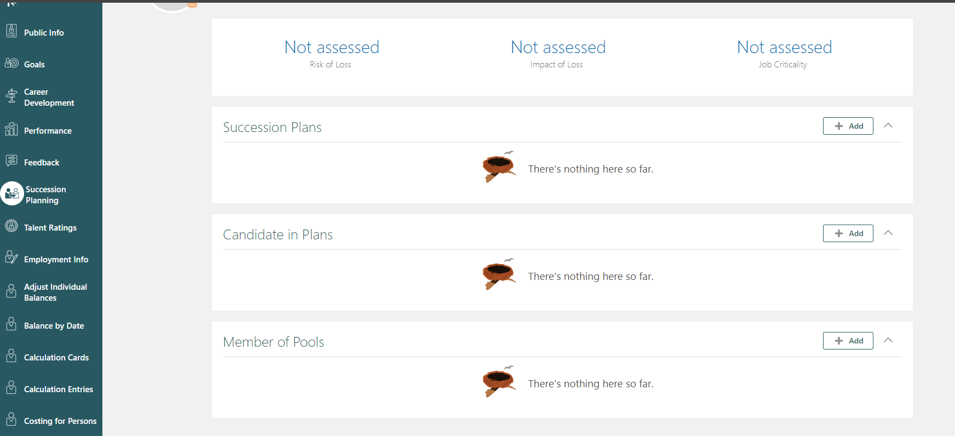Open Calculation Cards
The width and height of the screenshot is (955, 436).
click(x=56, y=357)
